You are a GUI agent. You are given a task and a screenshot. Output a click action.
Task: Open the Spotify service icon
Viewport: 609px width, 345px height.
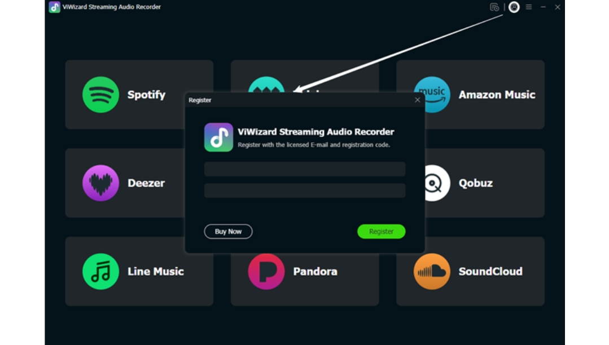(100, 95)
